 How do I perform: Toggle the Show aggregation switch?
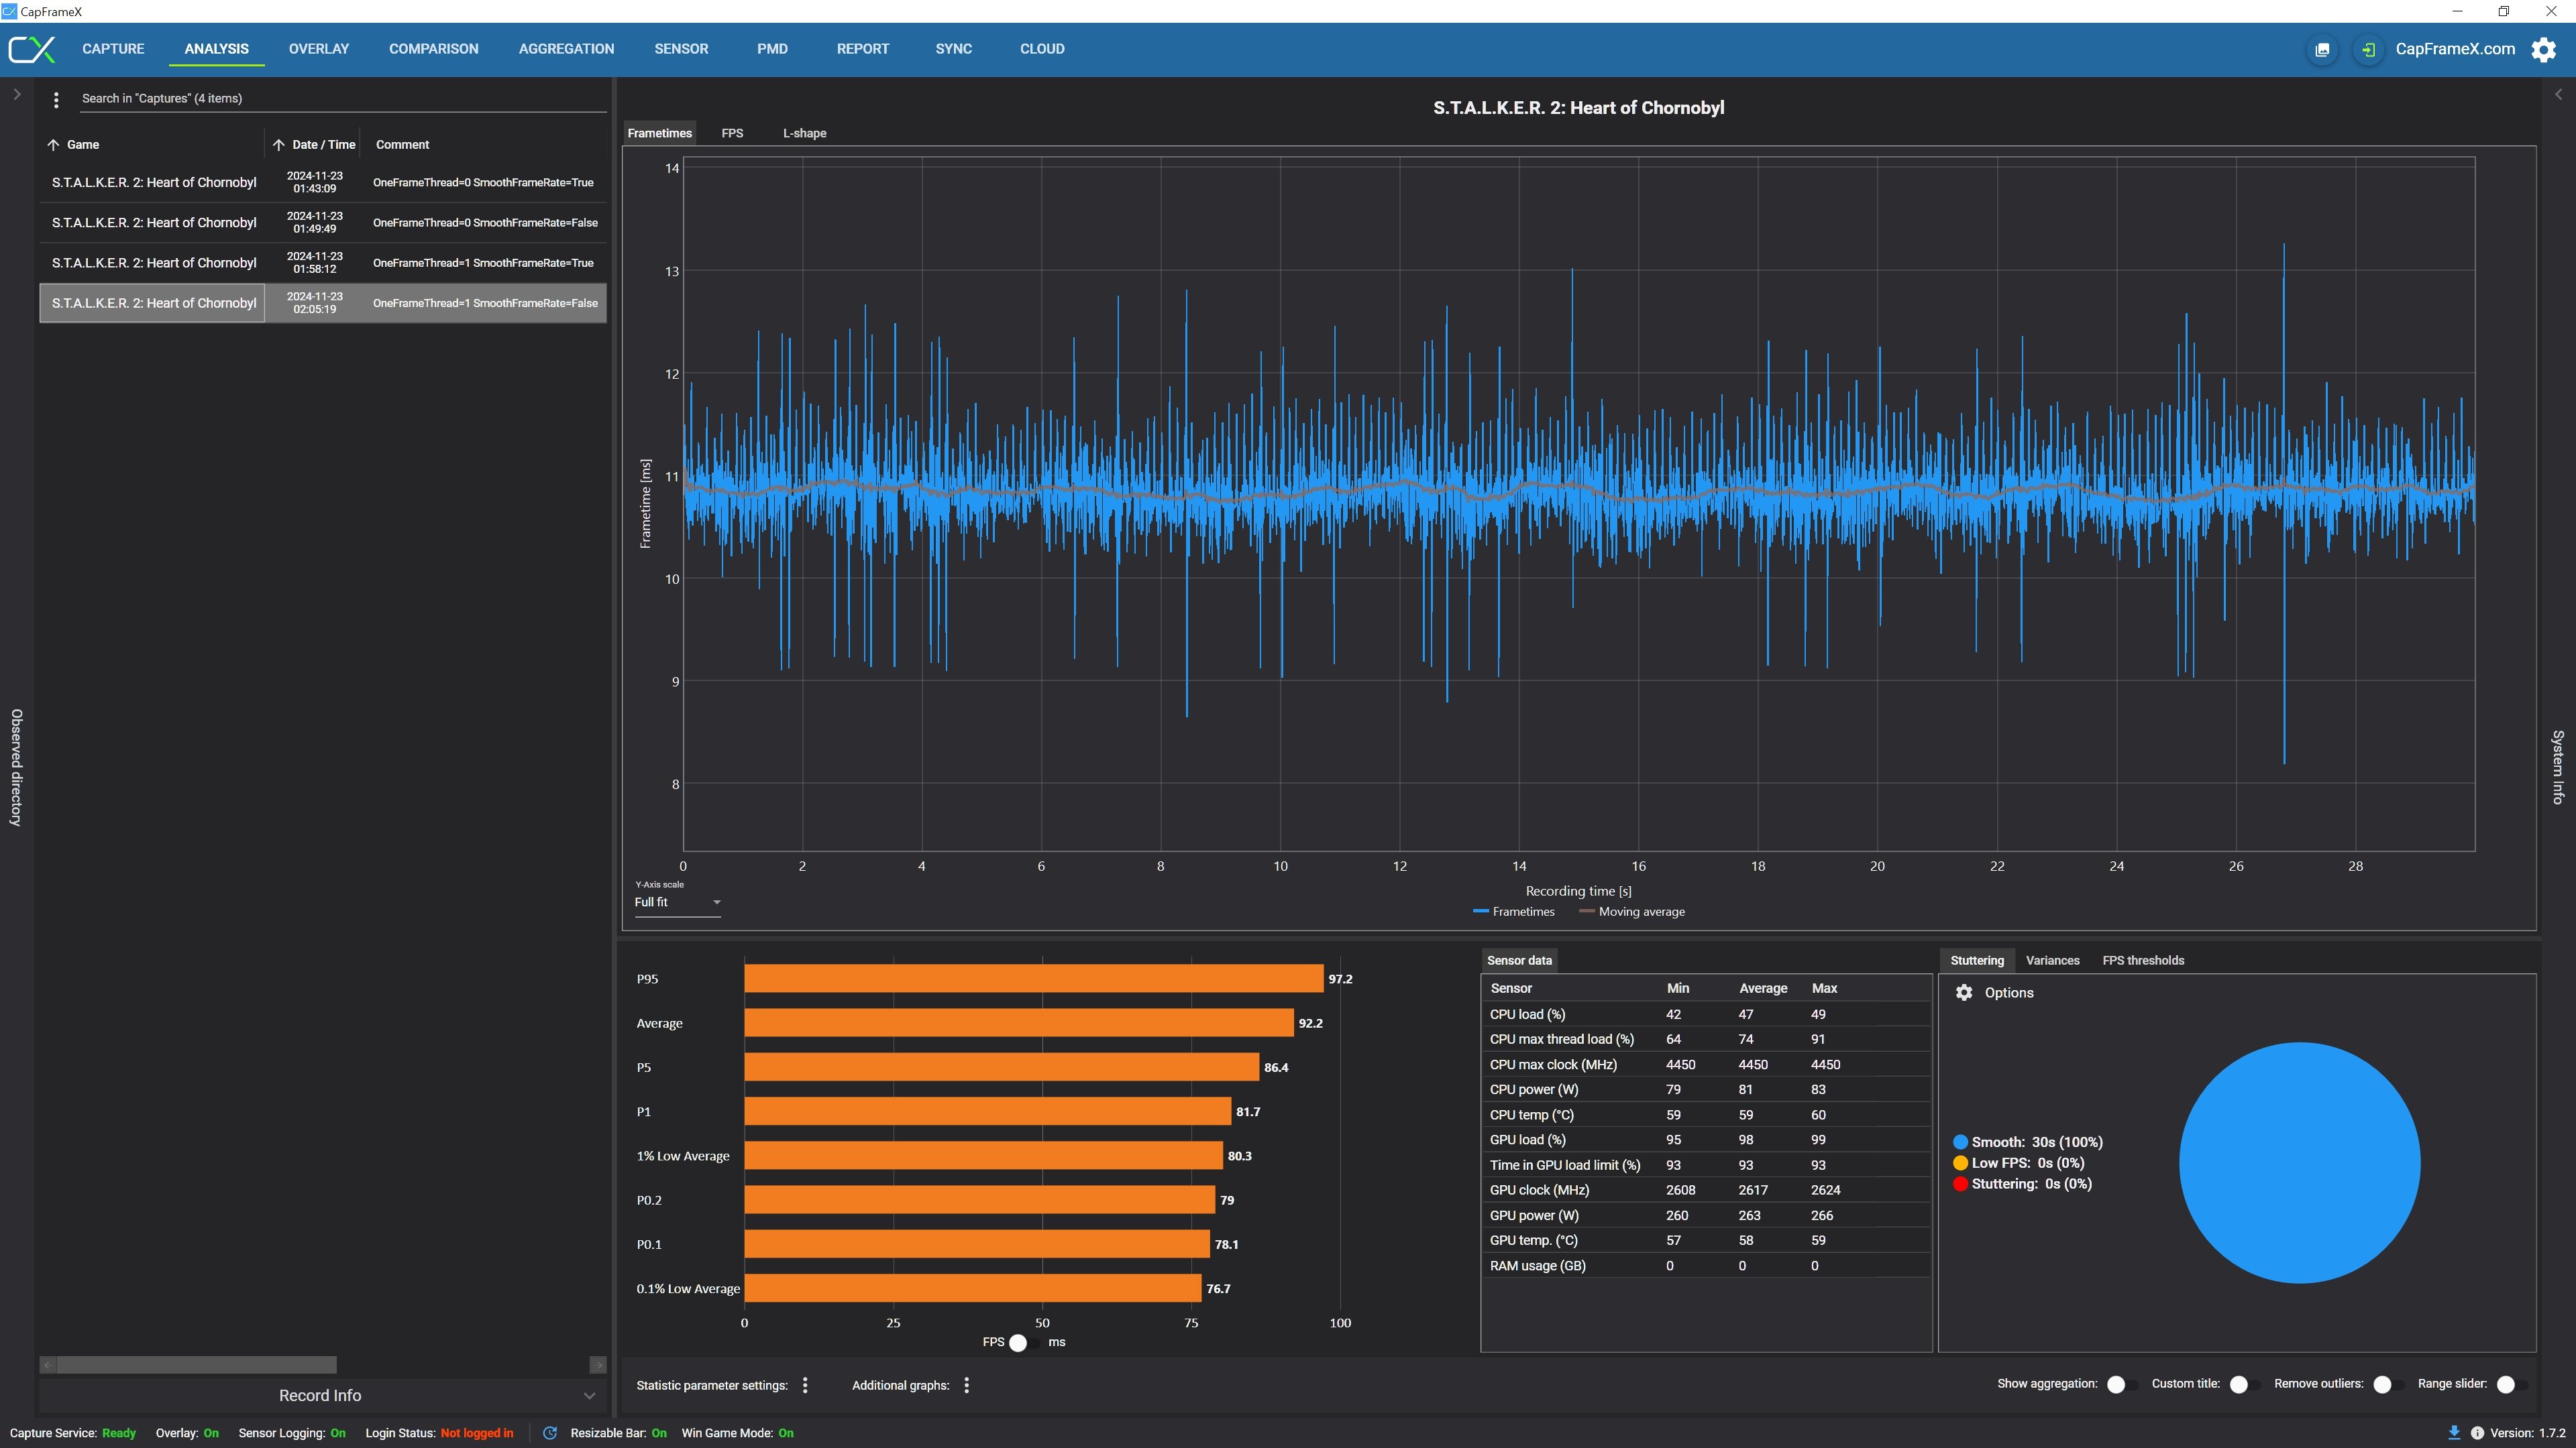point(2121,1384)
